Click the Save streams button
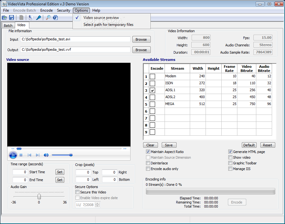The width and height of the screenshot is (285, 224). click(169, 145)
